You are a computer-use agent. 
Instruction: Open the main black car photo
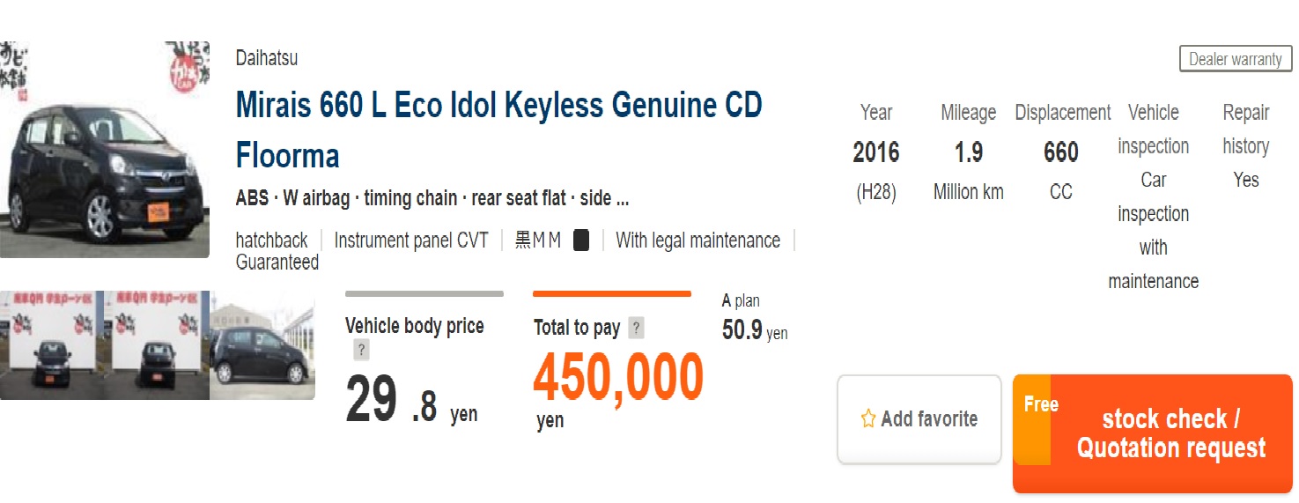105,149
